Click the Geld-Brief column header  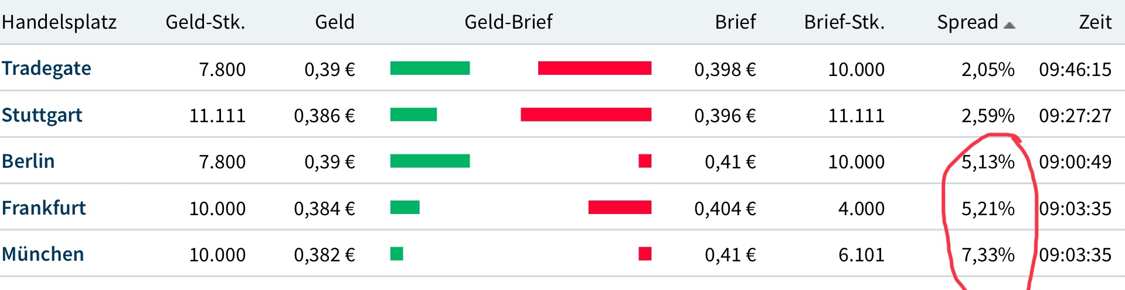point(508,22)
